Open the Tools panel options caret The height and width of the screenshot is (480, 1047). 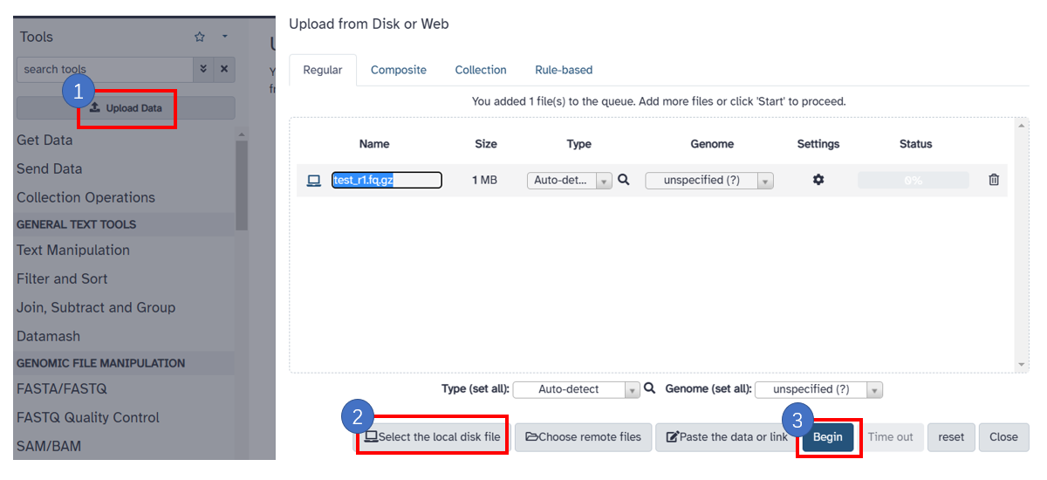click(224, 37)
